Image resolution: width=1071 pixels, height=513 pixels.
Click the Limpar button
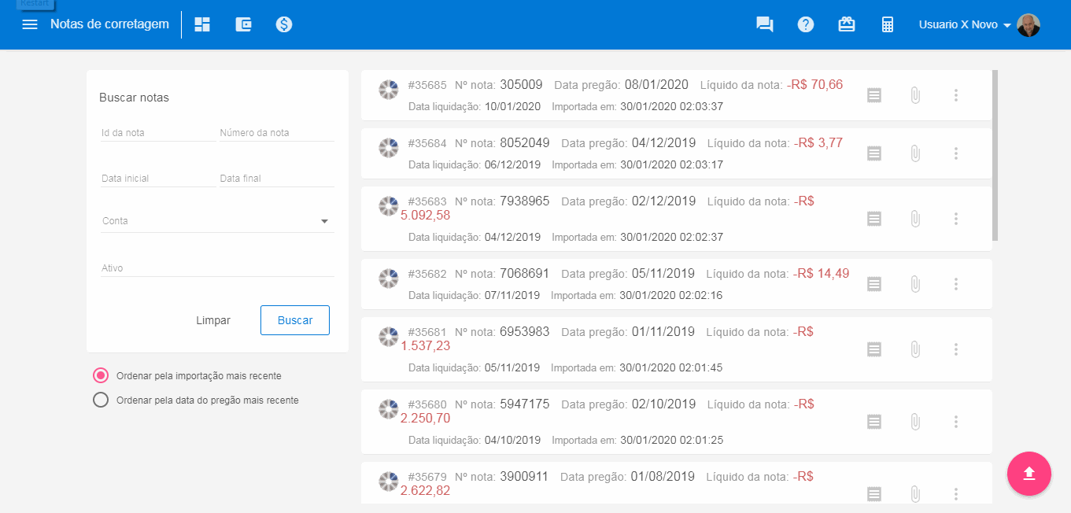click(213, 320)
